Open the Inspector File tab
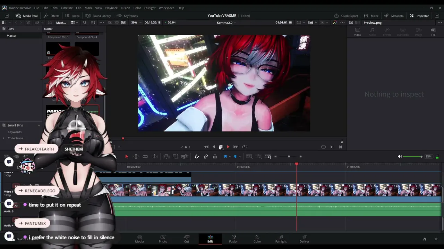The image size is (444, 249). point(433,32)
